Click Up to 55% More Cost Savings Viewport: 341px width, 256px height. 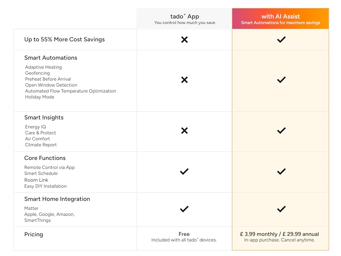pos(64,39)
